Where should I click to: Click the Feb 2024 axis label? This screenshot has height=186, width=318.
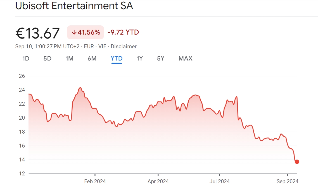click(95, 182)
